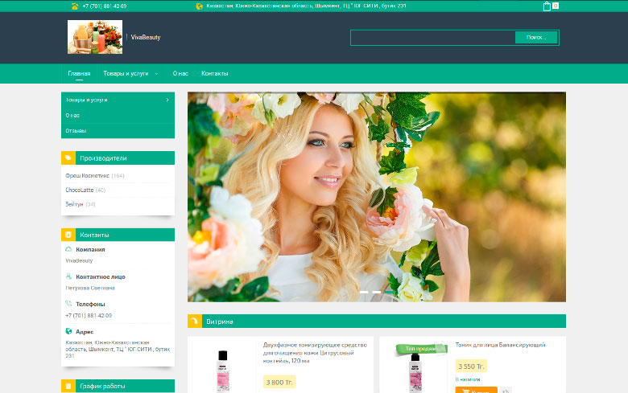The height and width of the screenshot is (393, 628).
Task: Click the VivaBeauty logo image
Action: (x=95, y=37)
